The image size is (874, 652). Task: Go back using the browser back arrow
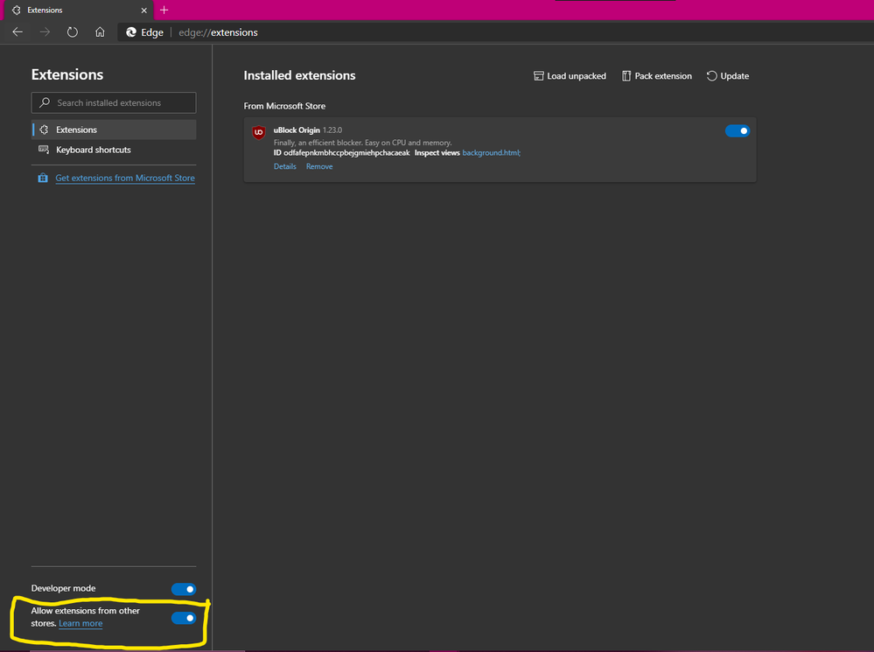[x=17, y=32]
